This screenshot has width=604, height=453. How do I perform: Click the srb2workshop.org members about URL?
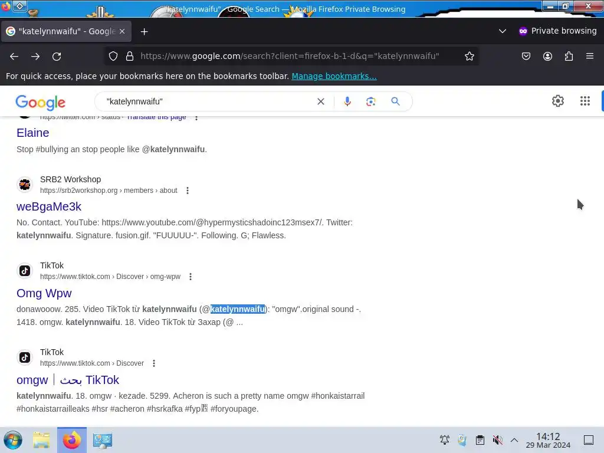pos(109,191)
